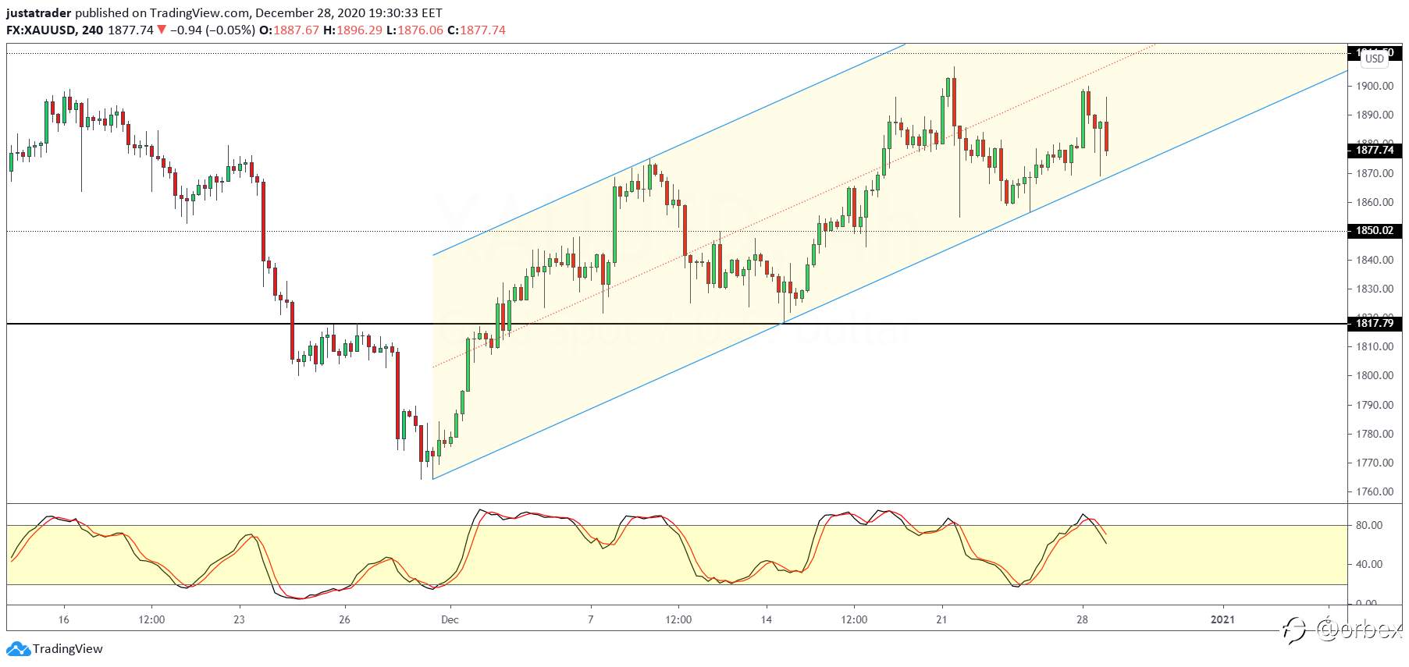This screenshot has height=667, width=1409.
Task: Click the Low value 1876.06
Action: tap(421, 30)
